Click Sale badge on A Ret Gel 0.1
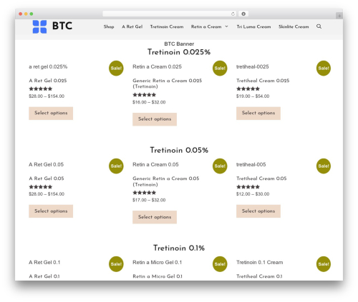This screenshot has height=302, width=358. 116,264
